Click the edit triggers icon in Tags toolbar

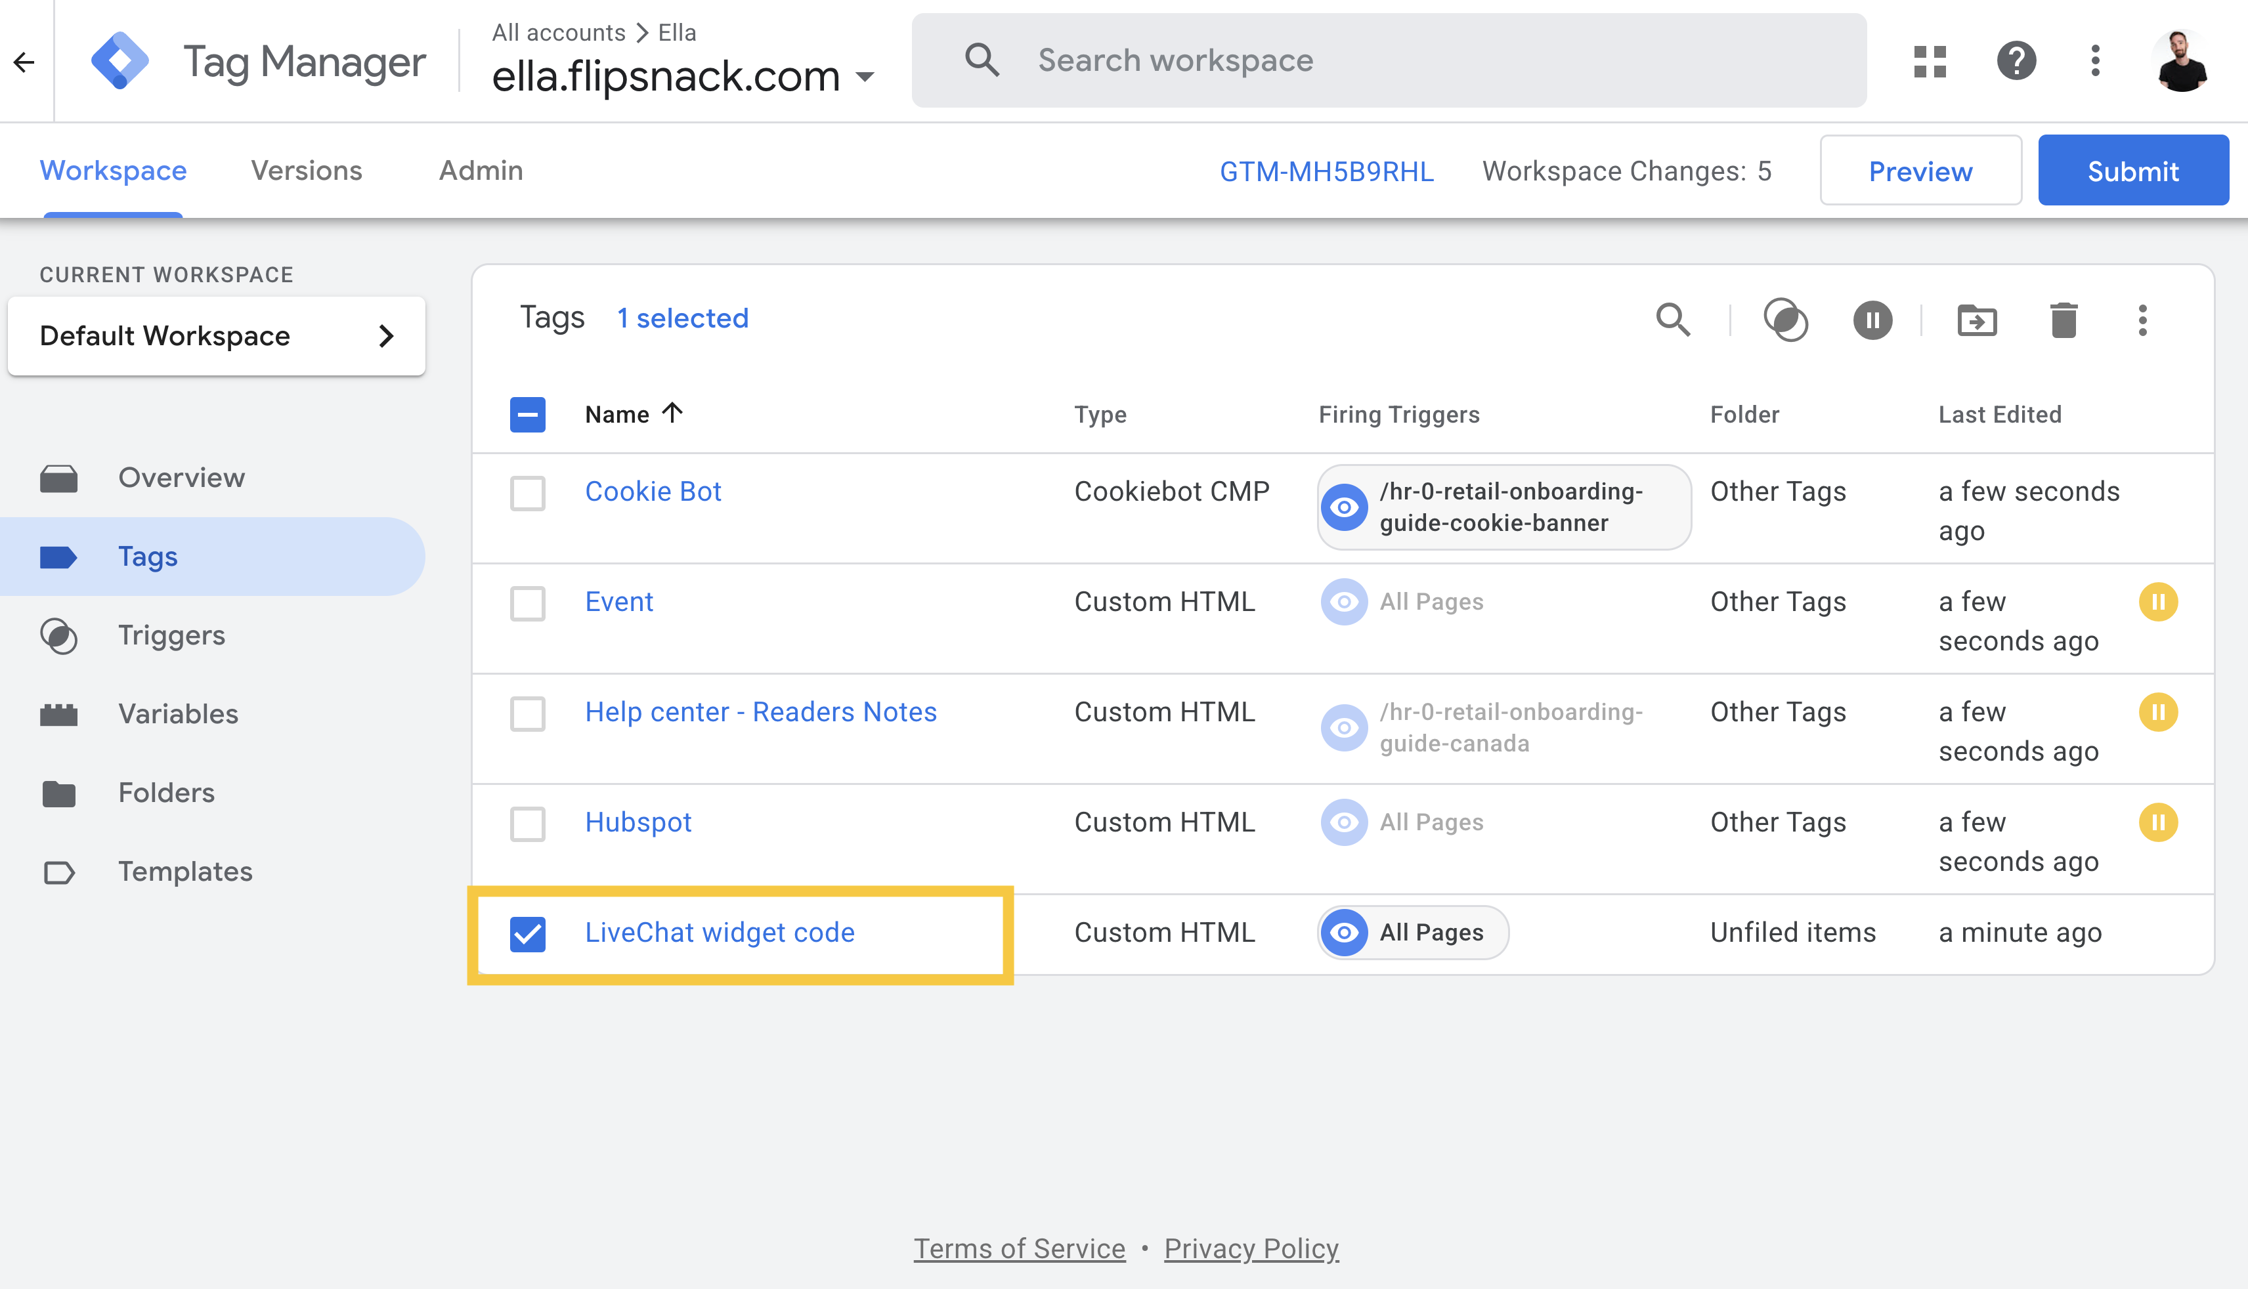(1786, 320)
